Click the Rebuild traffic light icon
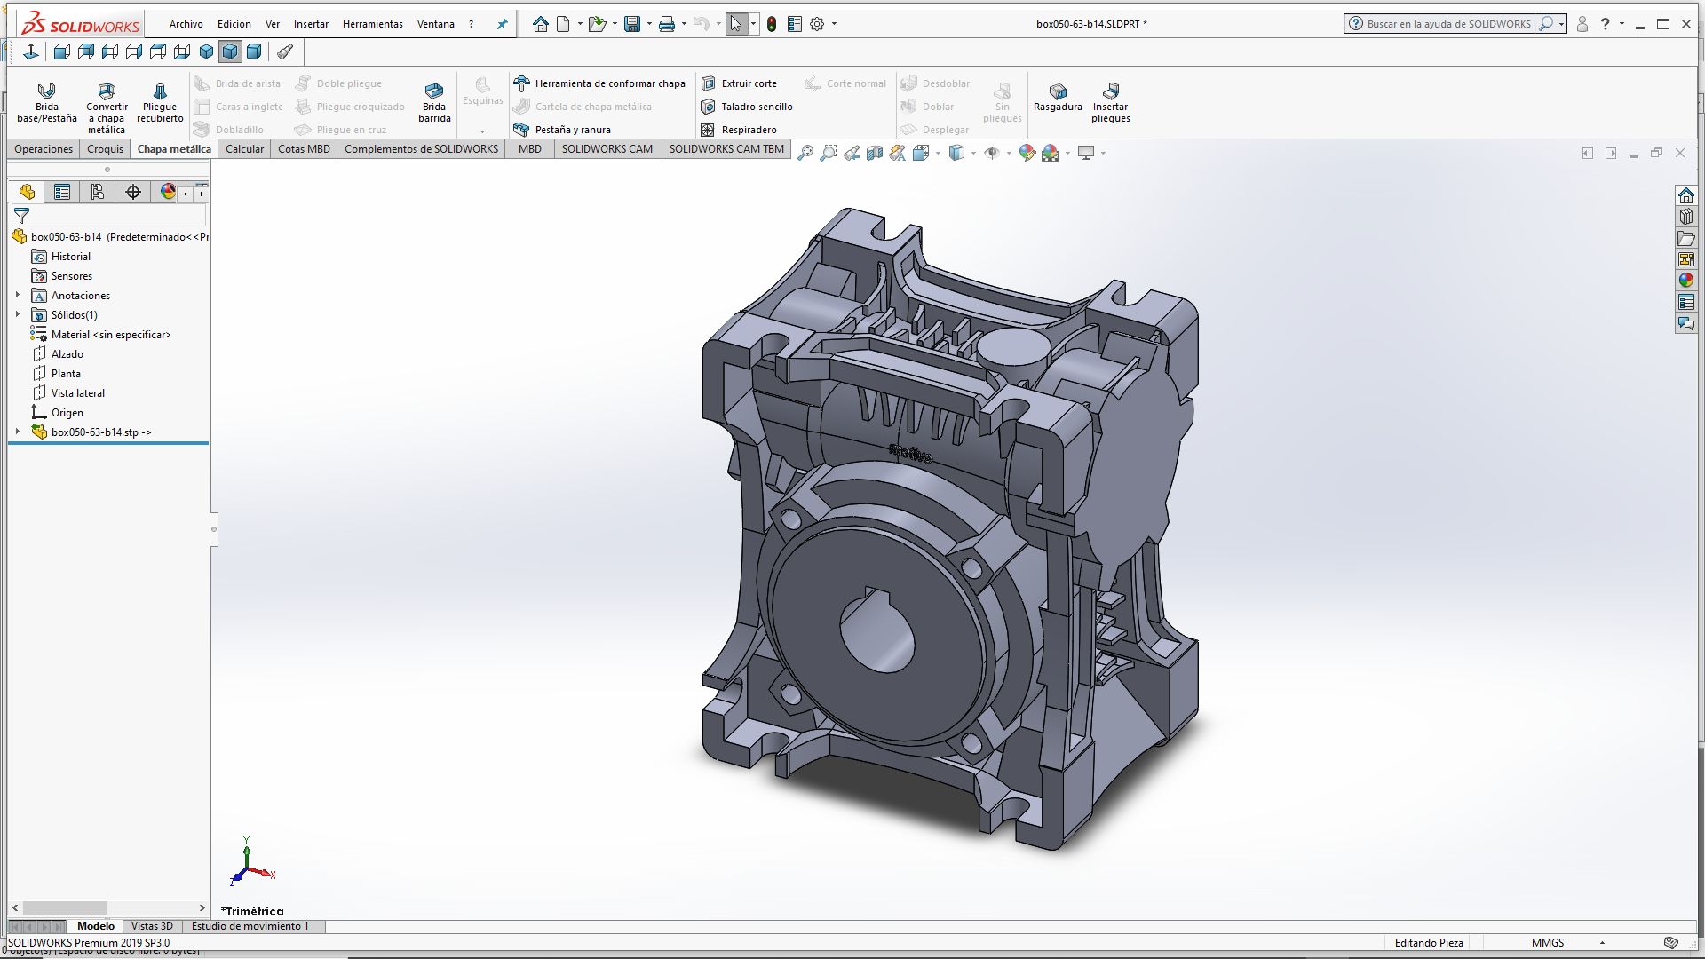The height and width of the screenshot is (959, 1705). pos(772,24)
